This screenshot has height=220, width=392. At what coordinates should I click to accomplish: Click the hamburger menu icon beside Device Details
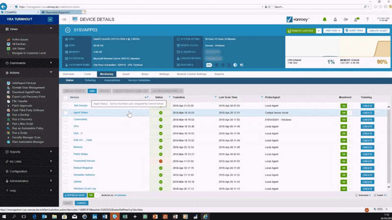(x=64, y=20)
